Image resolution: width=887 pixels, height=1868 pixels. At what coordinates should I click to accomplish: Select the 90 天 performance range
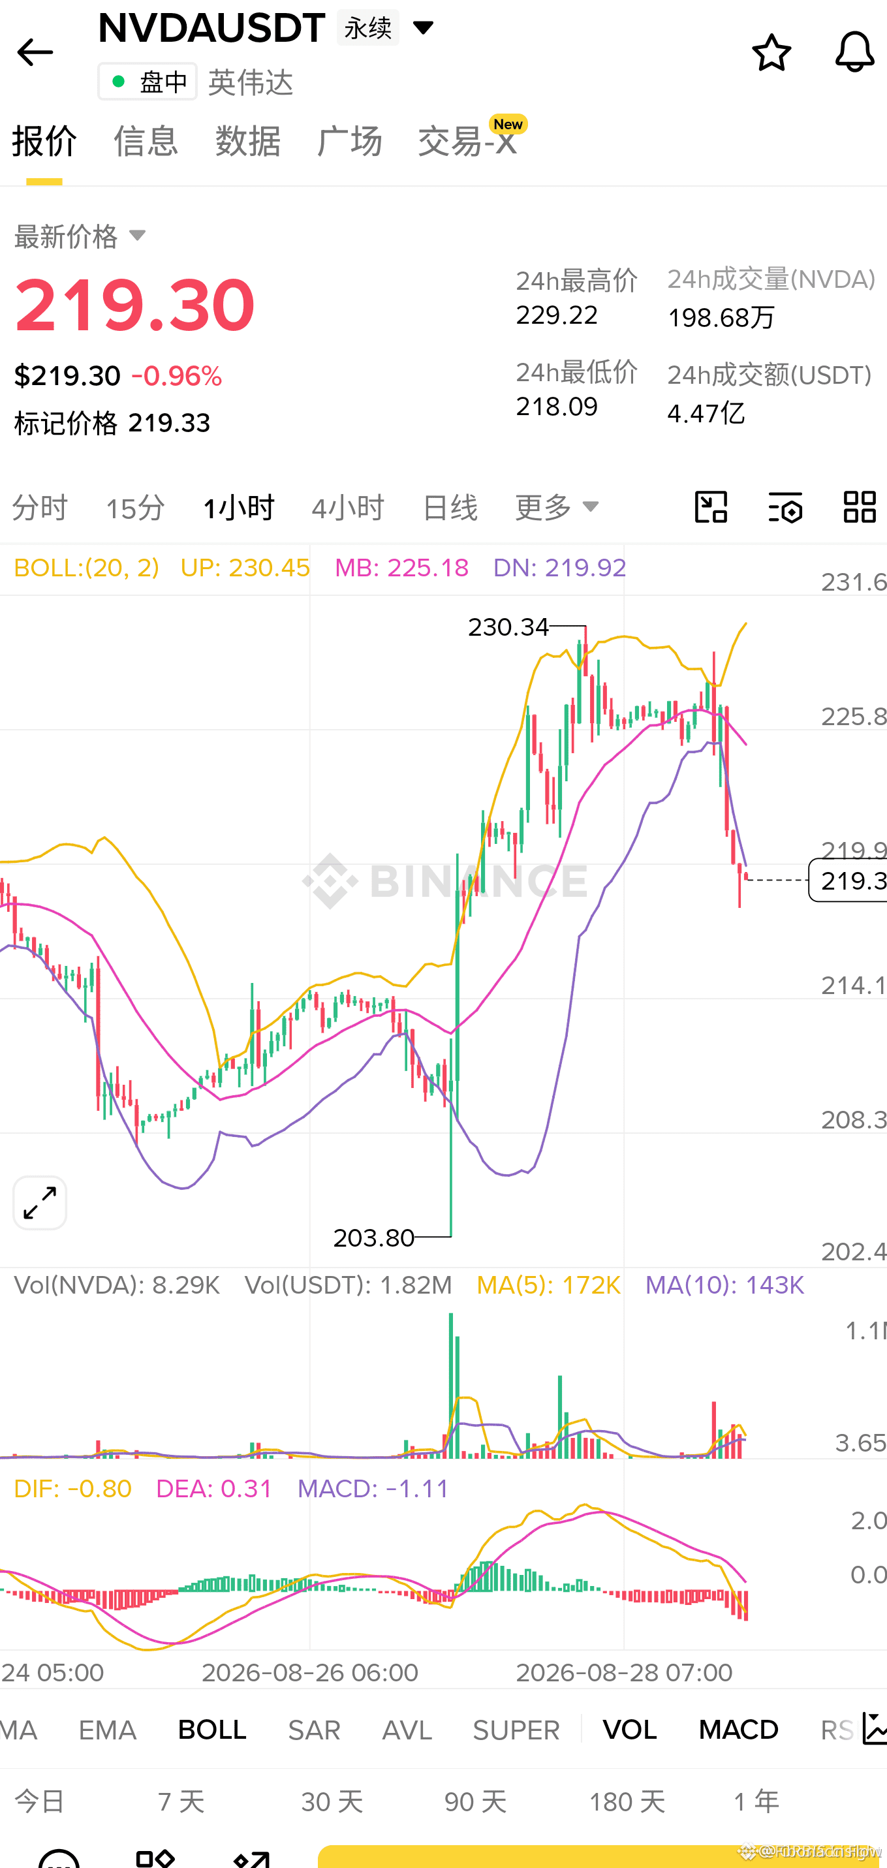pyautogui.click(x=476, y=1801)
